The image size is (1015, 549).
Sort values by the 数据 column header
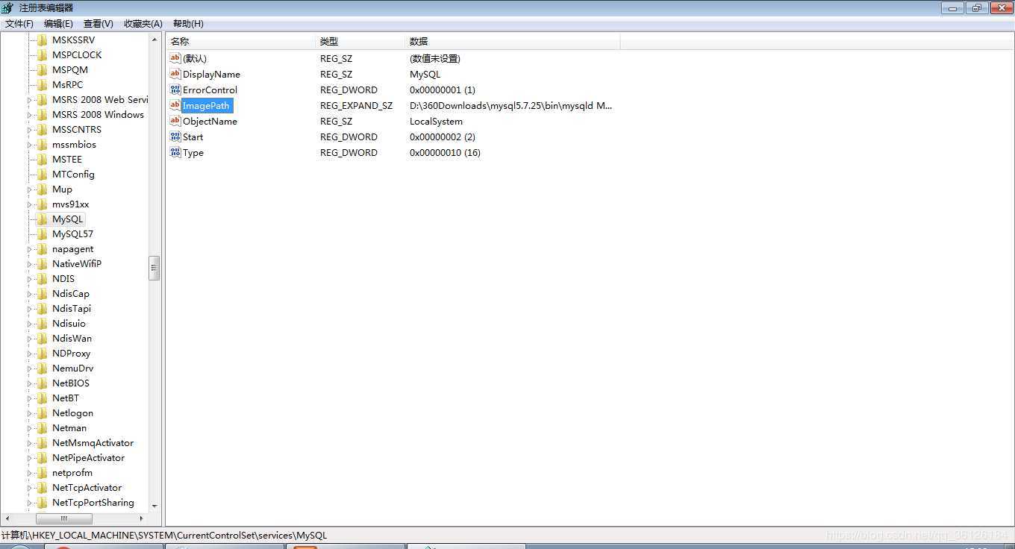(x=513, y=41)
